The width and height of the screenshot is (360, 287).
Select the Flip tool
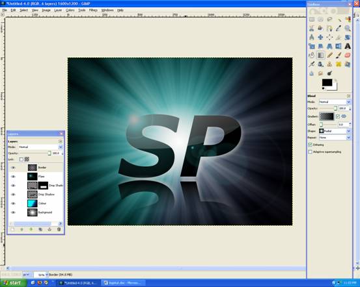pyautogui.click(x=339, y=46)
